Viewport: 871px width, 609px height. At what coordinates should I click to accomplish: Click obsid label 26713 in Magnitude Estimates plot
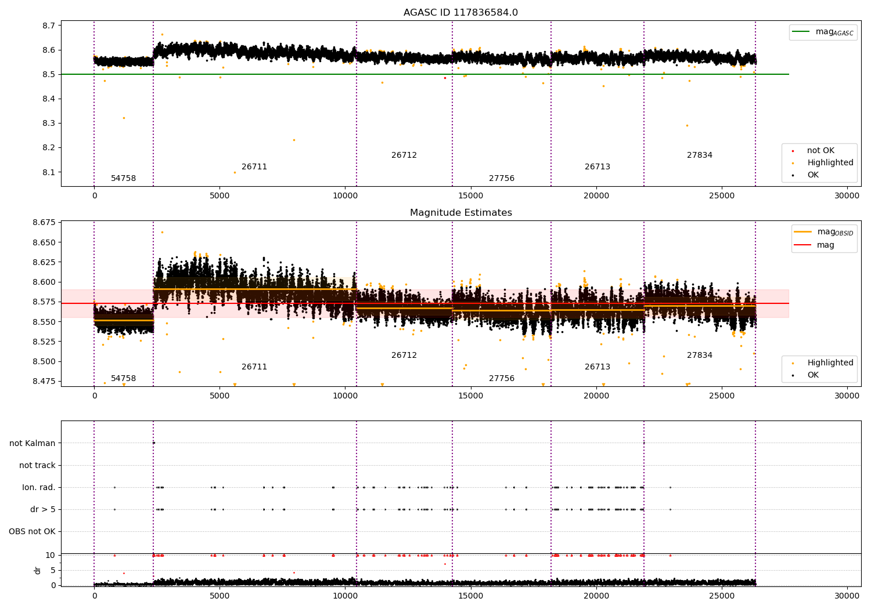pos(598,367)
